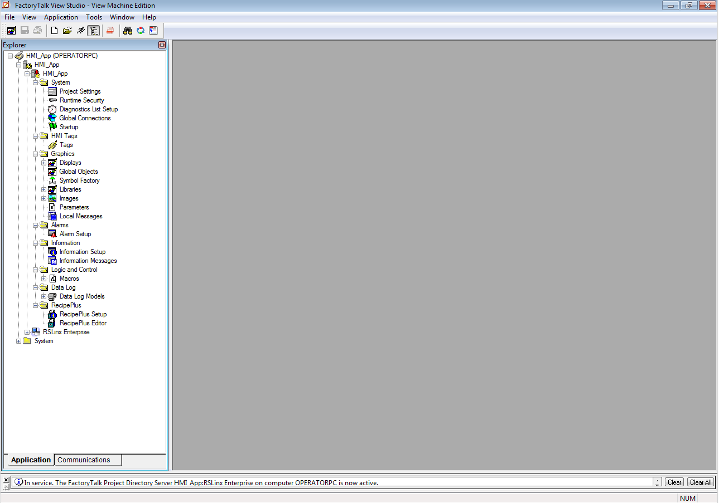Close the diagnostics list bar
Viewport: 719px width, 503px height.
point(6,480)
